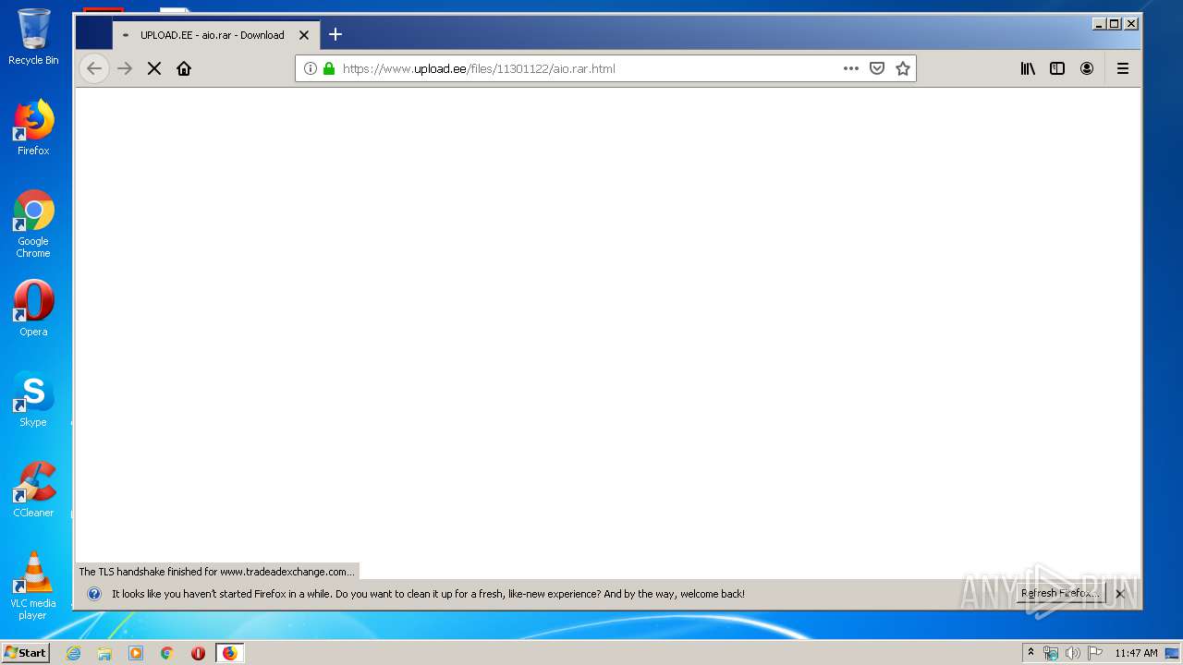Click the notification bar question mark icon

(93, 594)
